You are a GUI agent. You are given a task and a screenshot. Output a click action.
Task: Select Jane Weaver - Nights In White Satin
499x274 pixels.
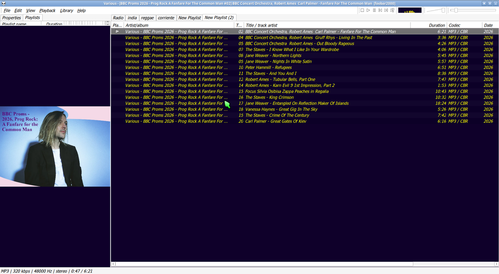(x=305, y=62)
